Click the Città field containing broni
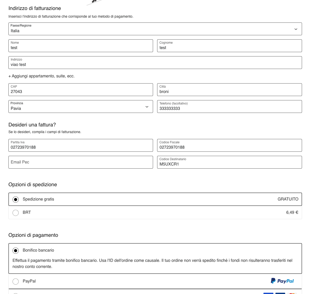Image resolution: width=313 pixels, height=294 pixels. [229, 90]
